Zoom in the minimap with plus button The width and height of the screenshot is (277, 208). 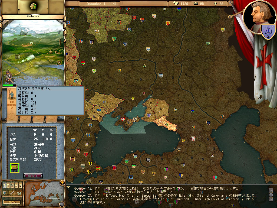click(x=62, y=183)
